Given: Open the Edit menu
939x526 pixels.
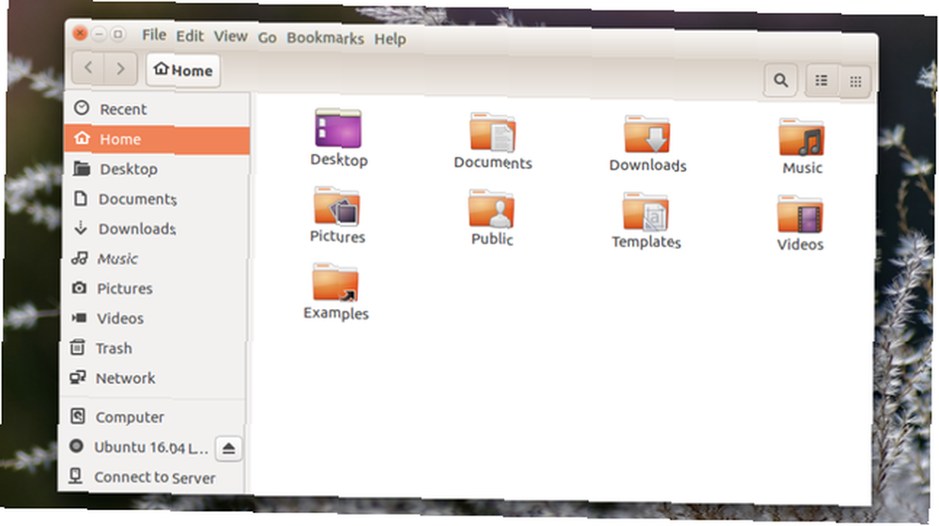Looking at the screenshot, I should (190, 36).
